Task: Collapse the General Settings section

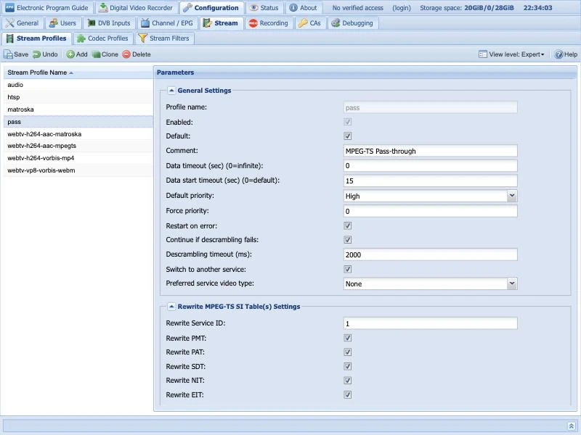Action: pos(171,90)
